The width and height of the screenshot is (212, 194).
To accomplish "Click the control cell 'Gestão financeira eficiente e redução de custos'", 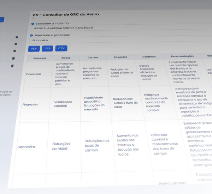I will (148, 72).
